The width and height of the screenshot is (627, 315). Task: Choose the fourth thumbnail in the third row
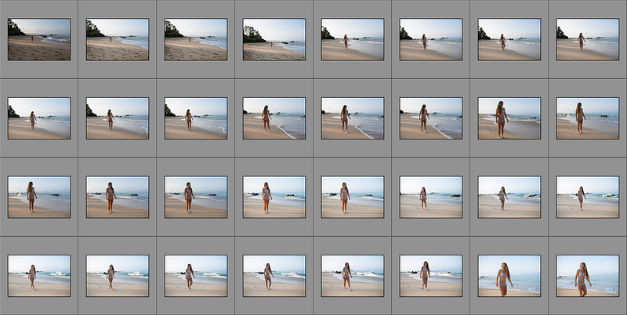point(274,197)
